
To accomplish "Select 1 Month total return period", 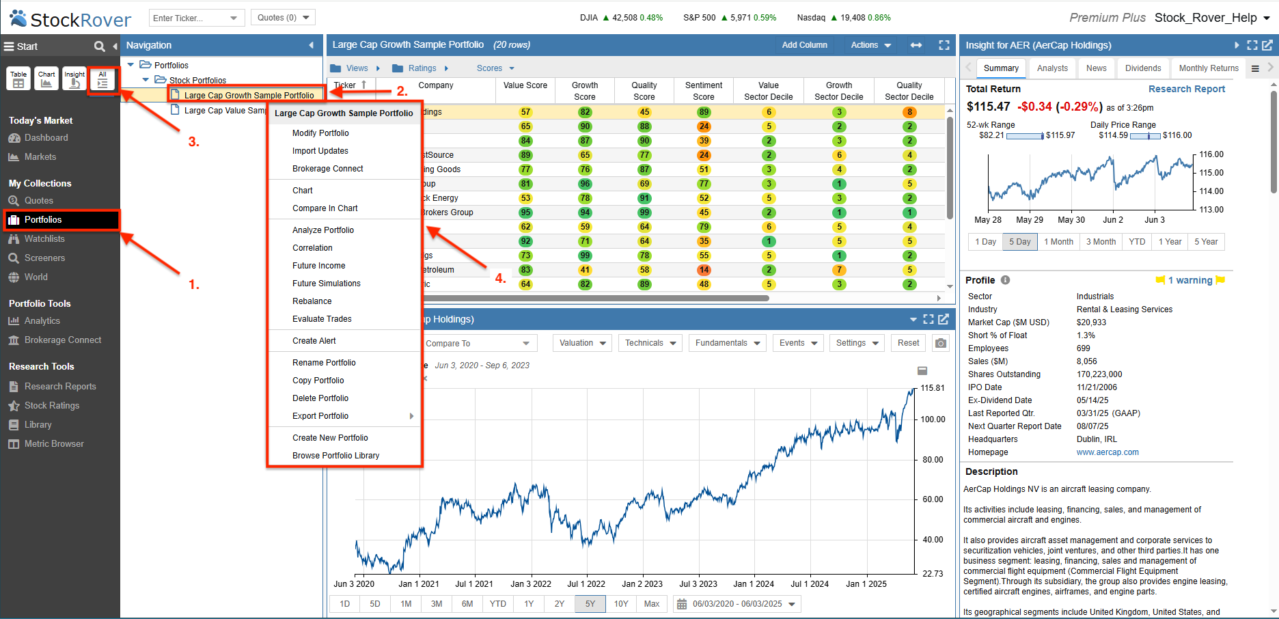I will coord(1058,242).
